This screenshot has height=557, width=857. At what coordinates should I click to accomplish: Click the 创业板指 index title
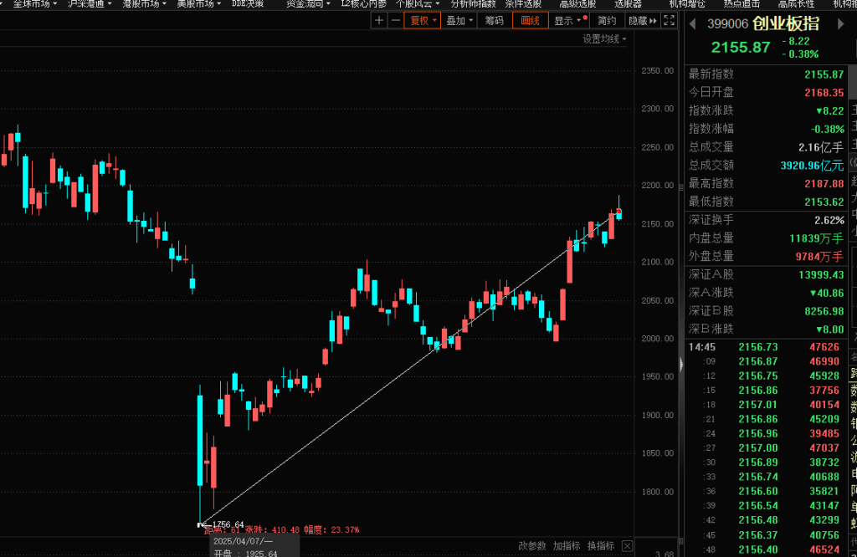click(x=786, y=23)
